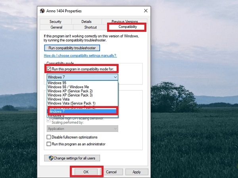Screen dimensions: 238x178
Task: Click Run compatibility troubleshooter button
Action: (72, 48)
